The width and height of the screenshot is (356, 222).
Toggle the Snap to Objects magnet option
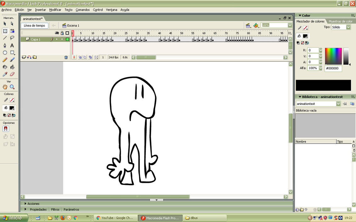point(6,129)
